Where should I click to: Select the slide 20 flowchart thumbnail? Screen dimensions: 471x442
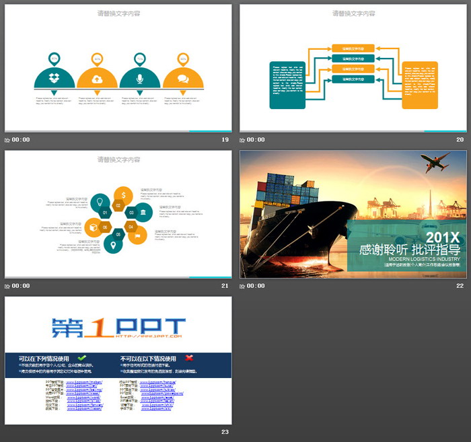pos(353,68)
